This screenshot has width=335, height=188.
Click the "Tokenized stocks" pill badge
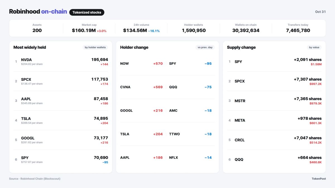point(87,12)
